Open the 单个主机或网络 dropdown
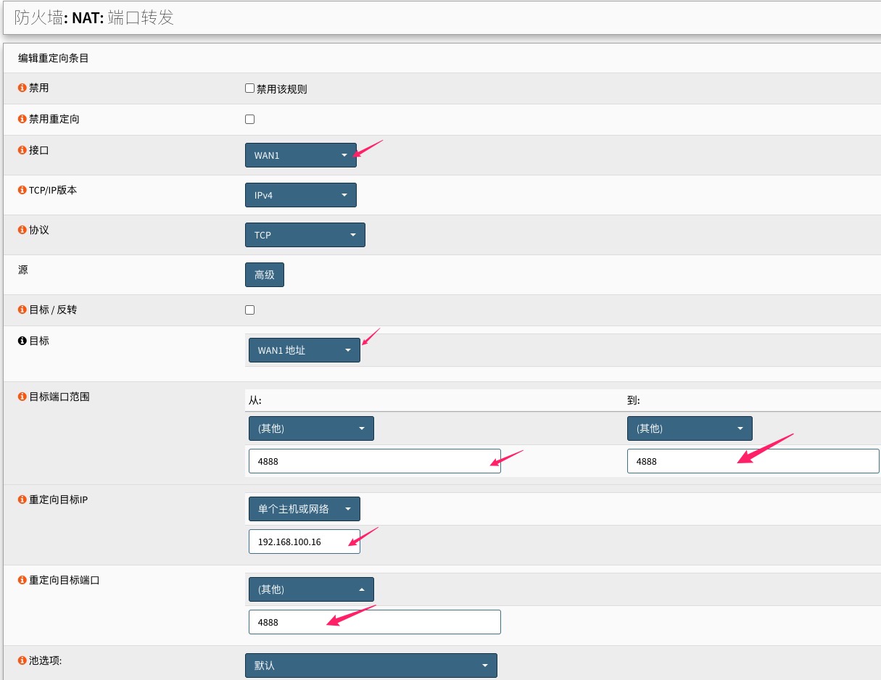 coord(305,509)
